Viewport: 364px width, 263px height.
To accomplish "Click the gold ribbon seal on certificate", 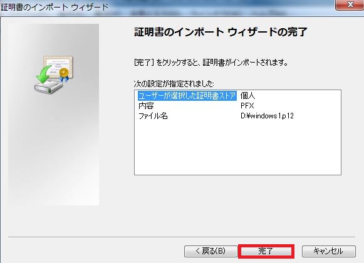I will pyautogui.click(x=64, y=75).
